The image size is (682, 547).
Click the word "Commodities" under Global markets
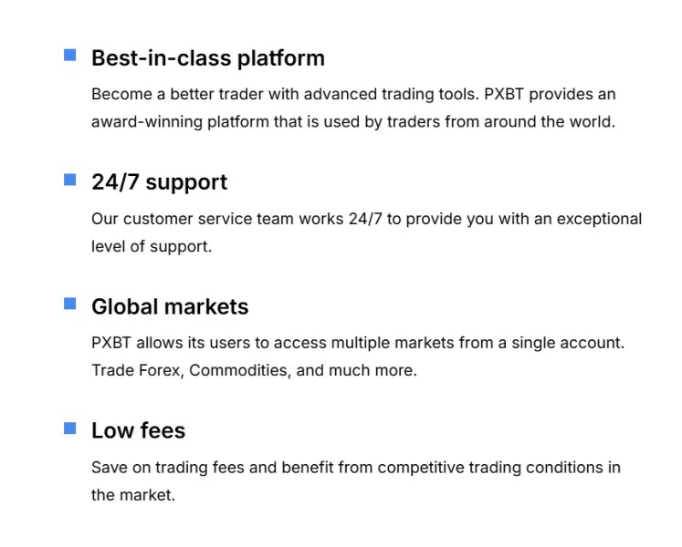(x=232, y=370)
